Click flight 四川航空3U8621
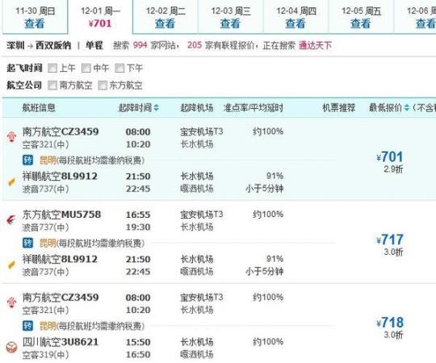436x363 pixels. click(x=61, y=342)
